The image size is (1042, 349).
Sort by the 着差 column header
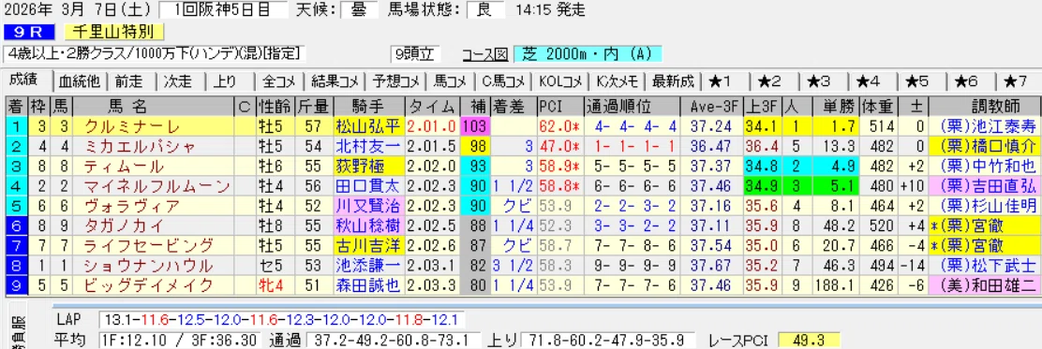513,106
